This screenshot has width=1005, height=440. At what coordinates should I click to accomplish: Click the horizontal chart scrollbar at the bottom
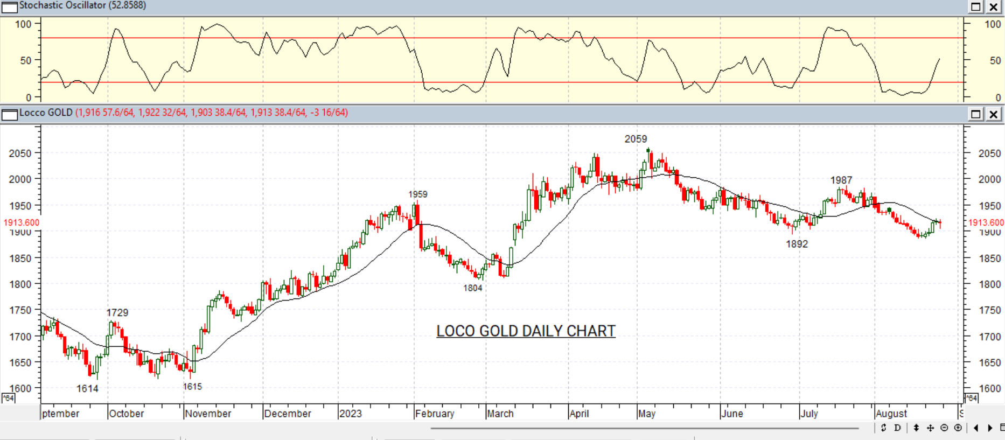click(644, 429)
